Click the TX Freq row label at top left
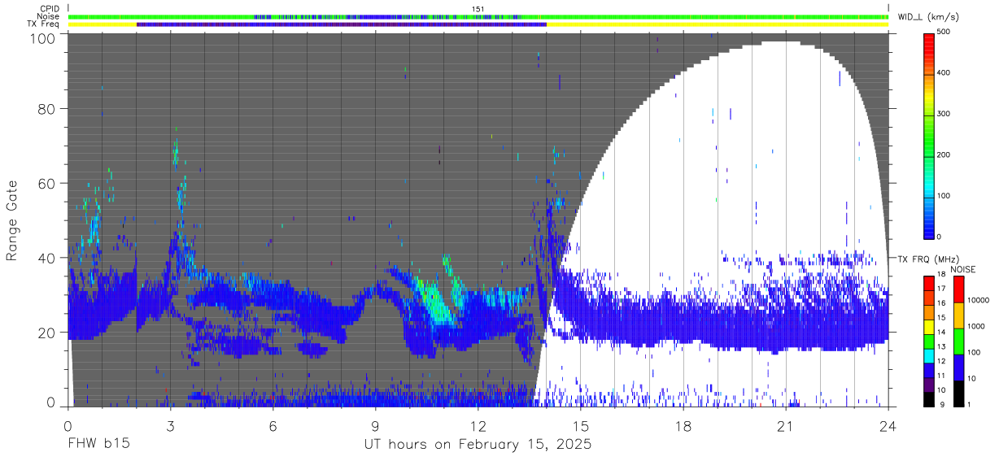Screen dimensions: 999x461 (x=44, y=24)
